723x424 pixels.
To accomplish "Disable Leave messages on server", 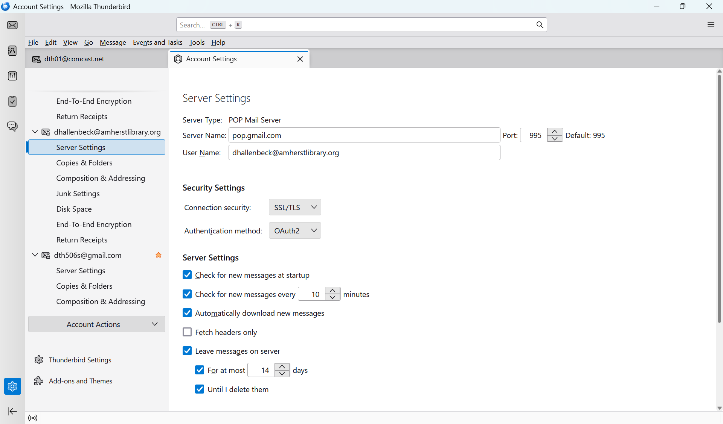I will point(187,351).
